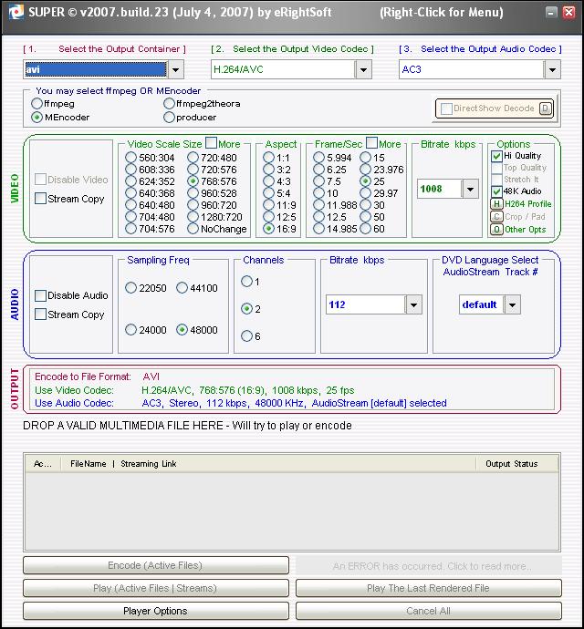584x629 pixels.
Task: Check the video Stream Copy box
Action: point(40,199)
